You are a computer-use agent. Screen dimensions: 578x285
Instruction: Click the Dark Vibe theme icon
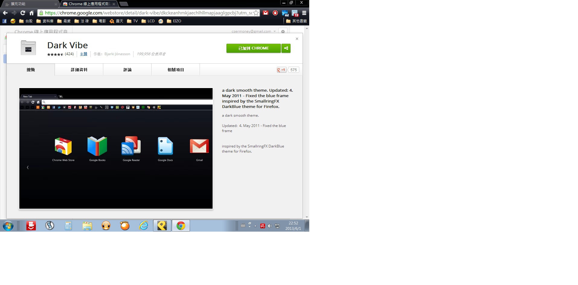click(28, 48)
